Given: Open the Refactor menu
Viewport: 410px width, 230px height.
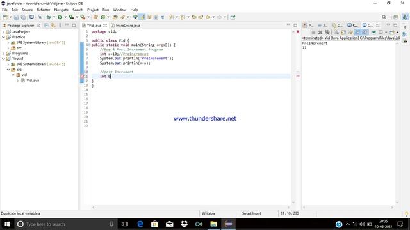Looking at the screenshot, I should pyautogui.click(x=44, y=10).
